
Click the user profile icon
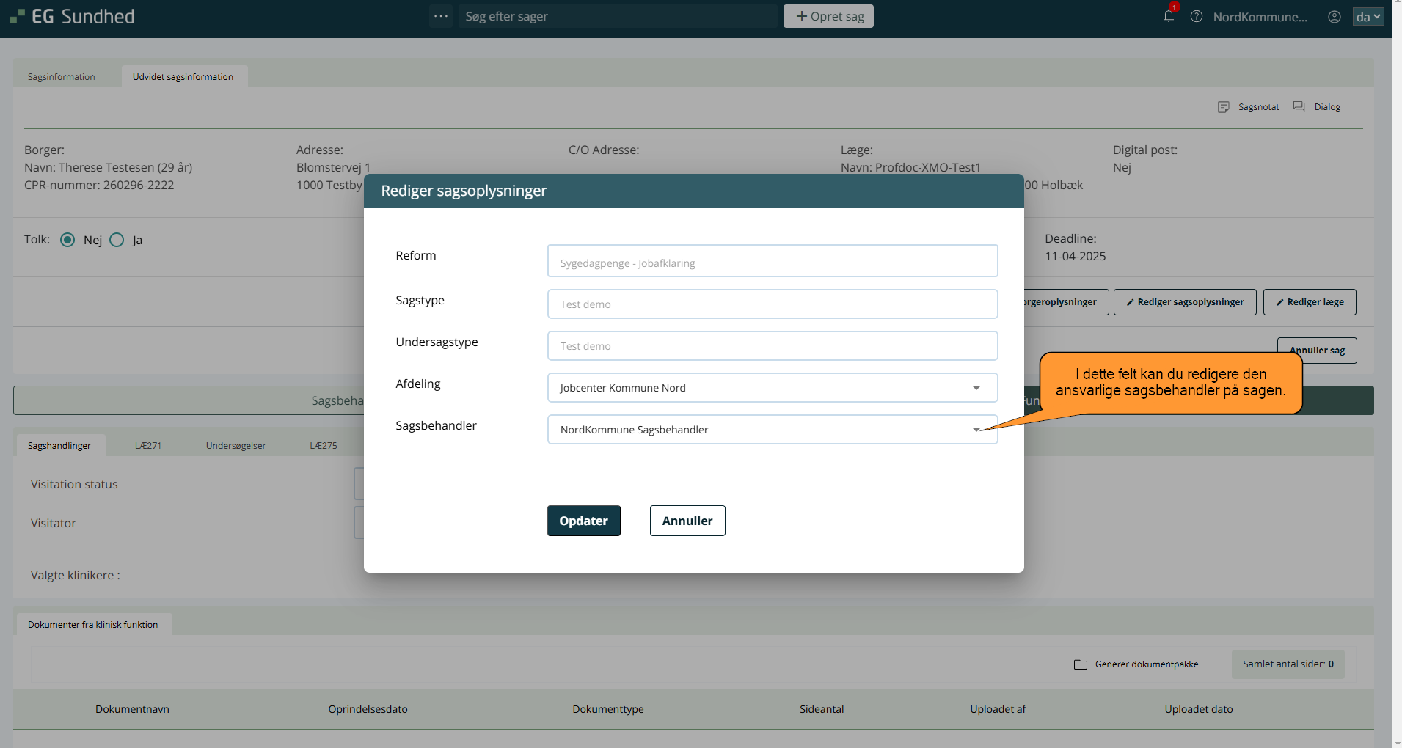[1335, 16]
